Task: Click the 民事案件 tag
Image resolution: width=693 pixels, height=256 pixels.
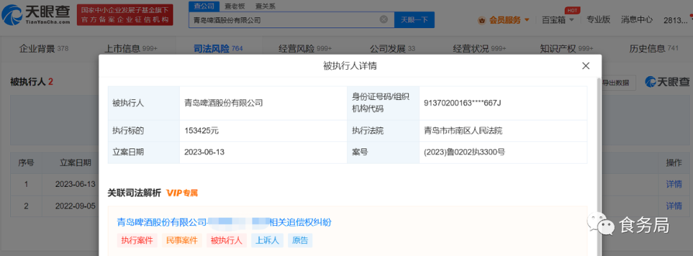Action: [182, 240]
